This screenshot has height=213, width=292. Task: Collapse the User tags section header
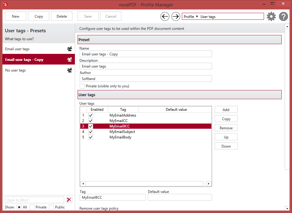coord(179,95)
